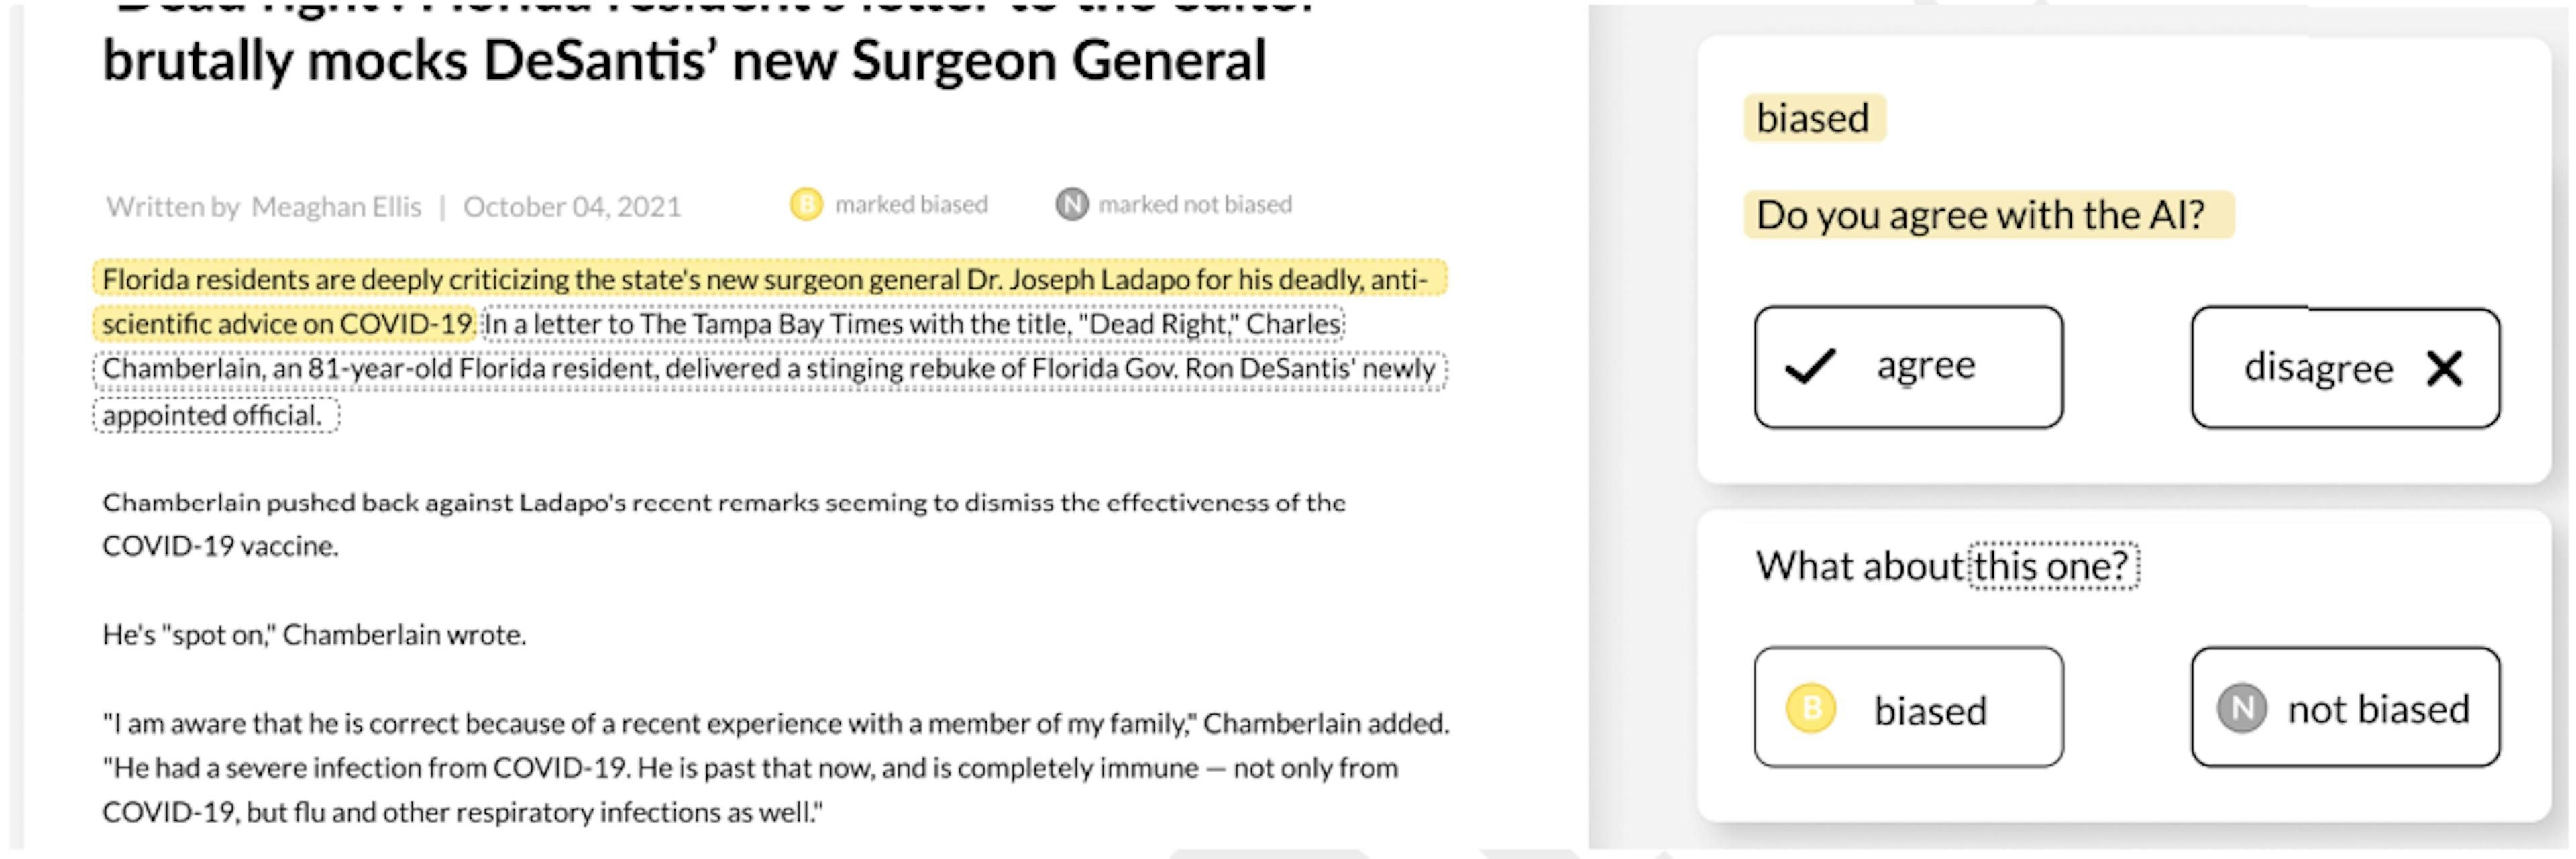
Task: Click the dotted "this one?" link
Action: coord(2052,566)
